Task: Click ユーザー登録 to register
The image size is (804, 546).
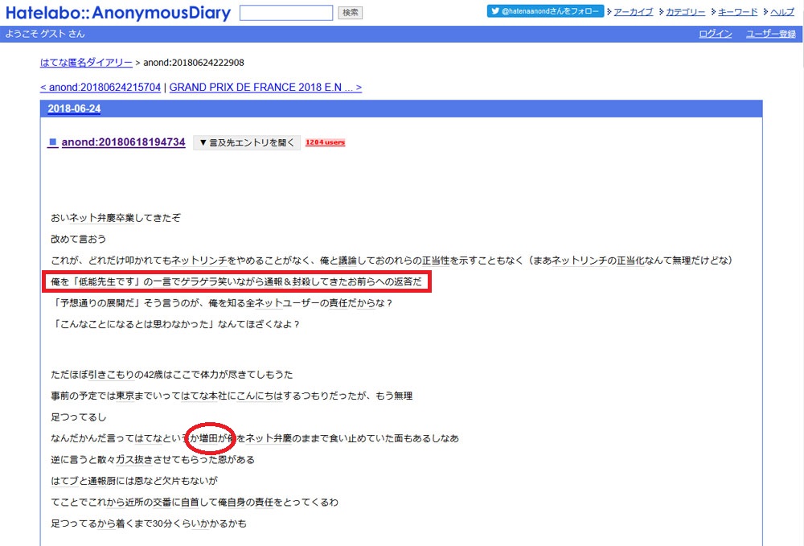Action: (x=770, y=34)
